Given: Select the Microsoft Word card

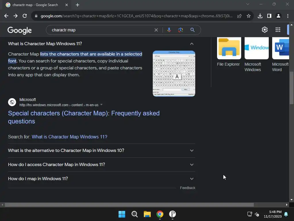Looking at the screenshot, I should pos(281,54).
